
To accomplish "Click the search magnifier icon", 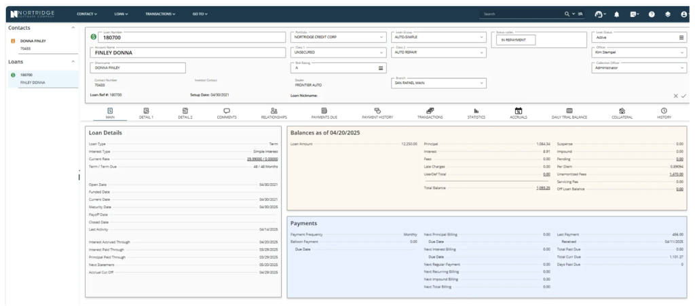I will (567, 14).
